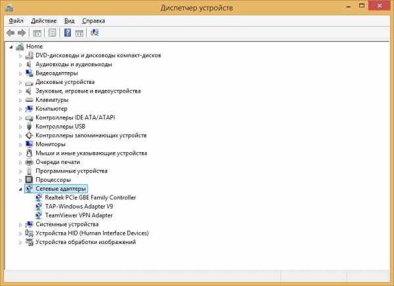Collapse the Home root node
The width and height of the screenshot is (394, 286).
click(11, 47)
